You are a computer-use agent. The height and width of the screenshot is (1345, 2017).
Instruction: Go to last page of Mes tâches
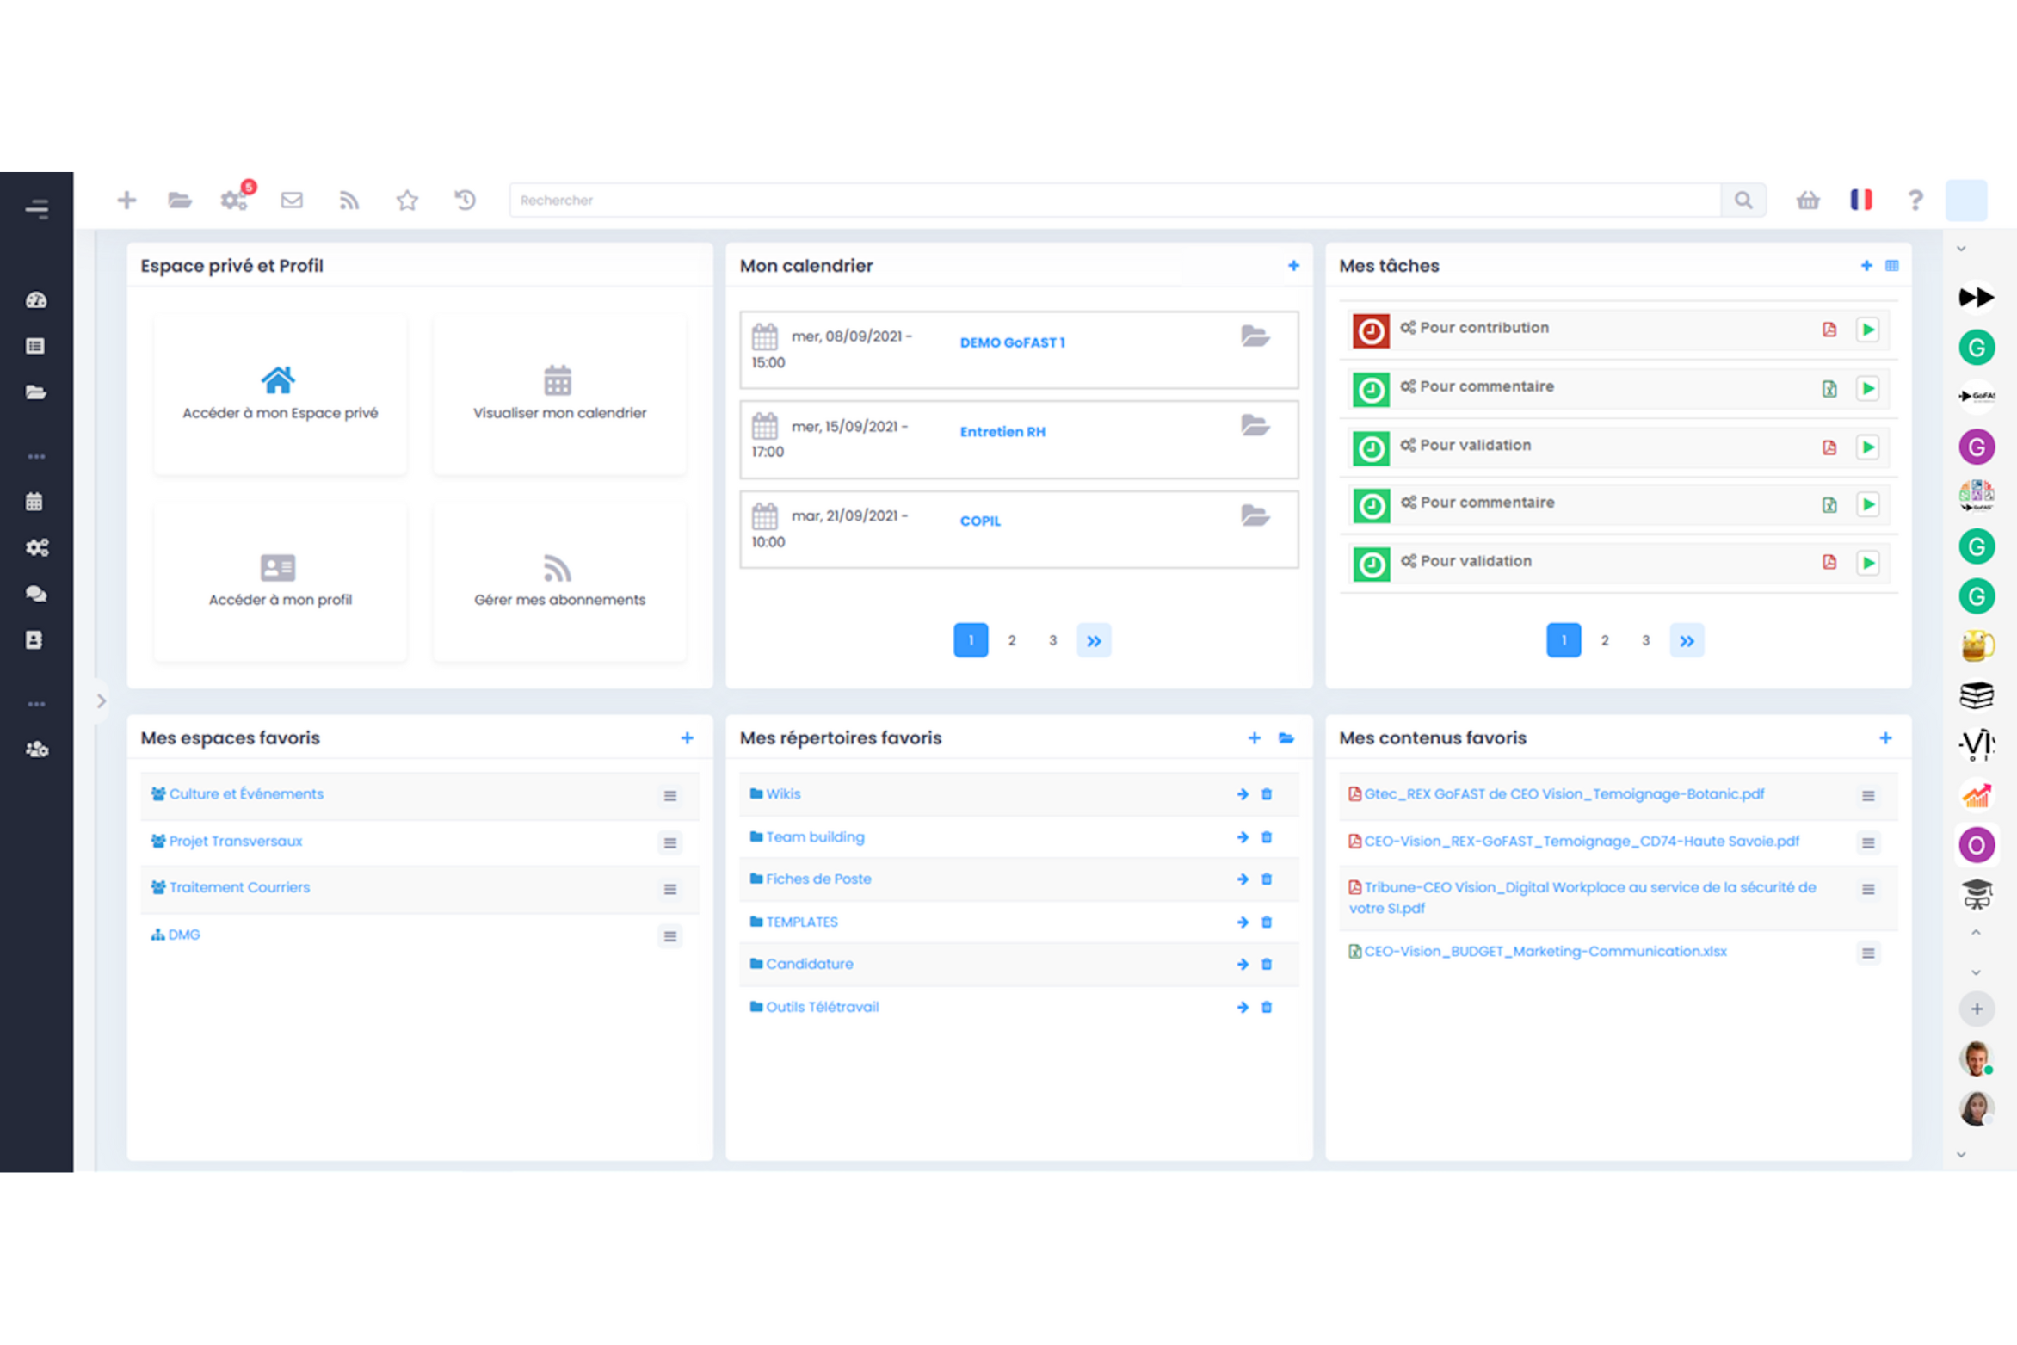pos(1687,640)
